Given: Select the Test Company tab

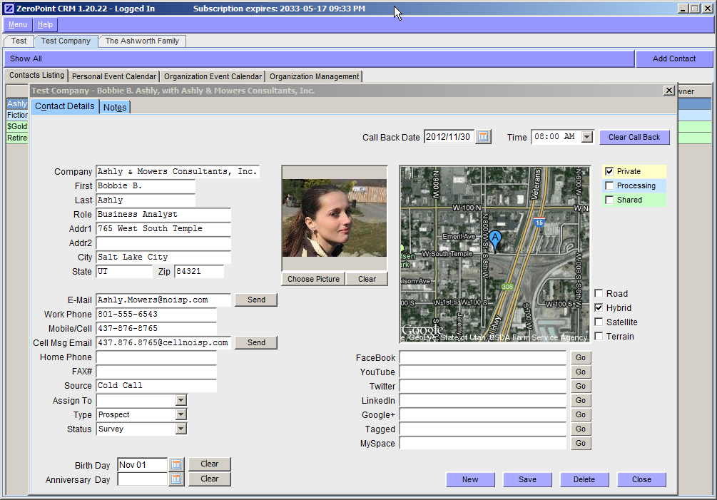Looking at the screenshot, I should pyautogui.click(x=66, y=41).
